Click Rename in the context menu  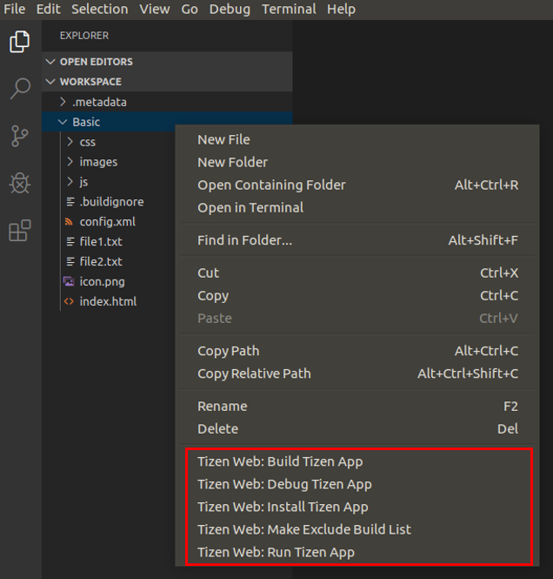[222, 406]
